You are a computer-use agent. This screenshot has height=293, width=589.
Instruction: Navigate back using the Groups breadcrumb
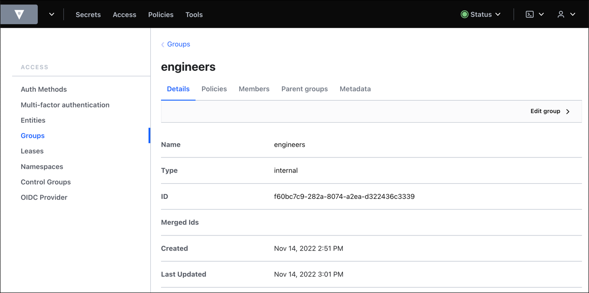pos(178,44)
